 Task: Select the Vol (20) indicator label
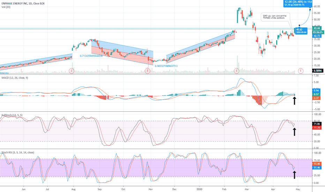pos(6,7)
